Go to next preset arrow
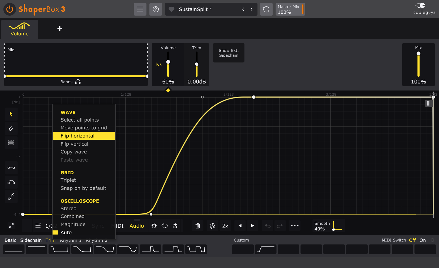Screen dimensions: 439x268 click(252, 9)
